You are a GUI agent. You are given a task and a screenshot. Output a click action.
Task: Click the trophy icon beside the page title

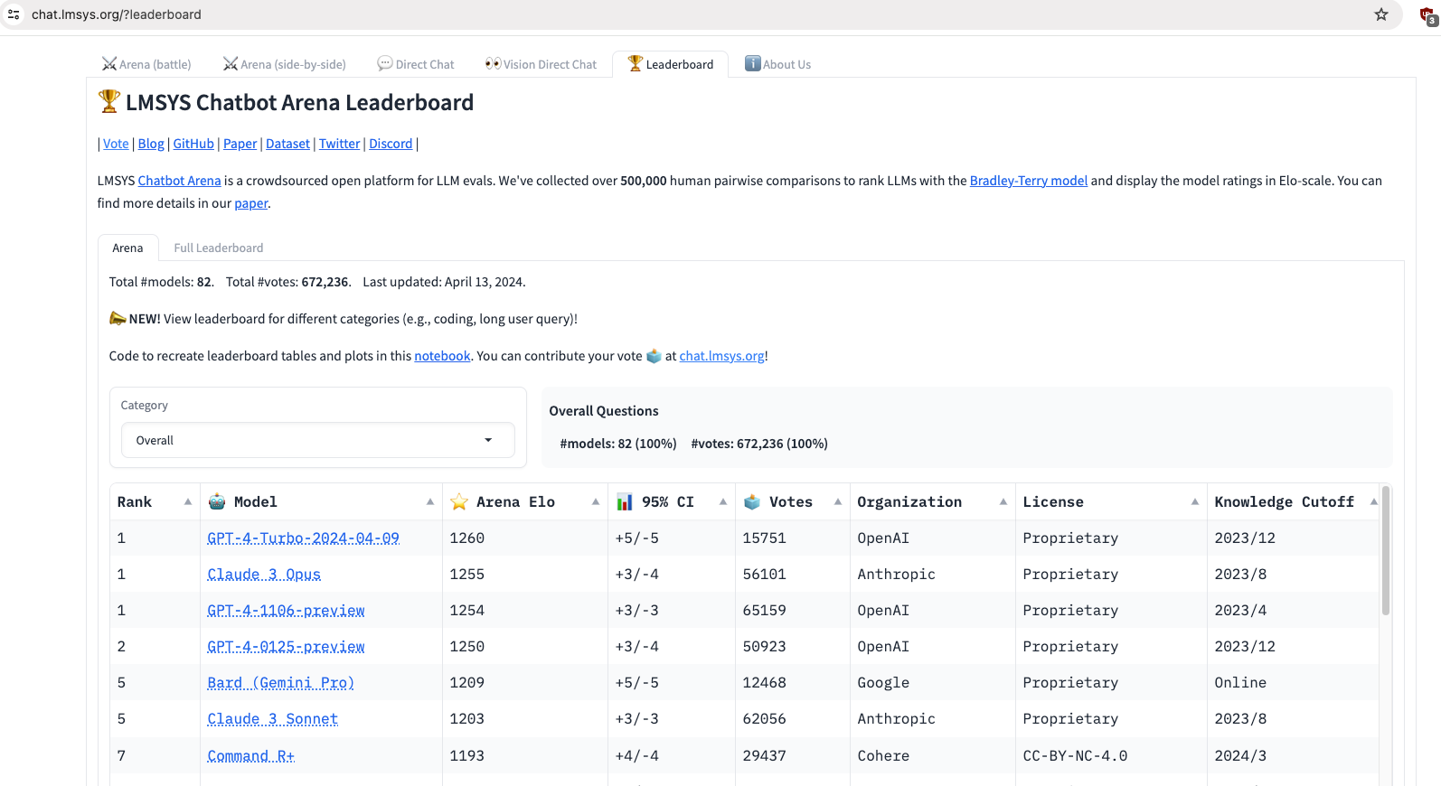point(108,101)
